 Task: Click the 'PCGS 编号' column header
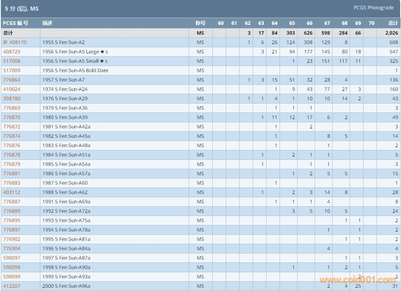[15, 23]
